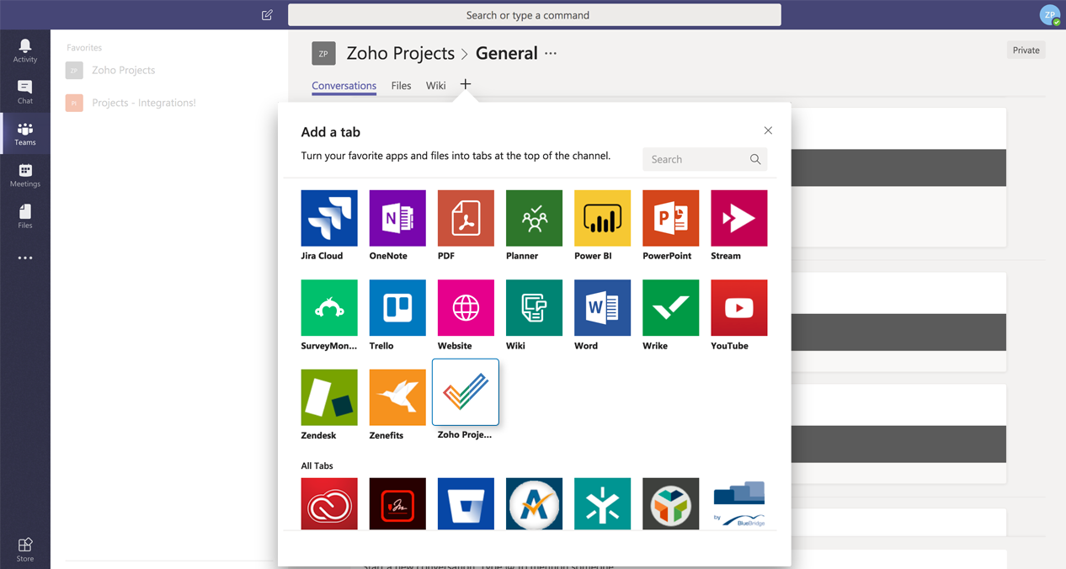Screen dimensions: 1066x569
Task: Show more apps ellipsis in sidebar
Action: click(25, 258)
